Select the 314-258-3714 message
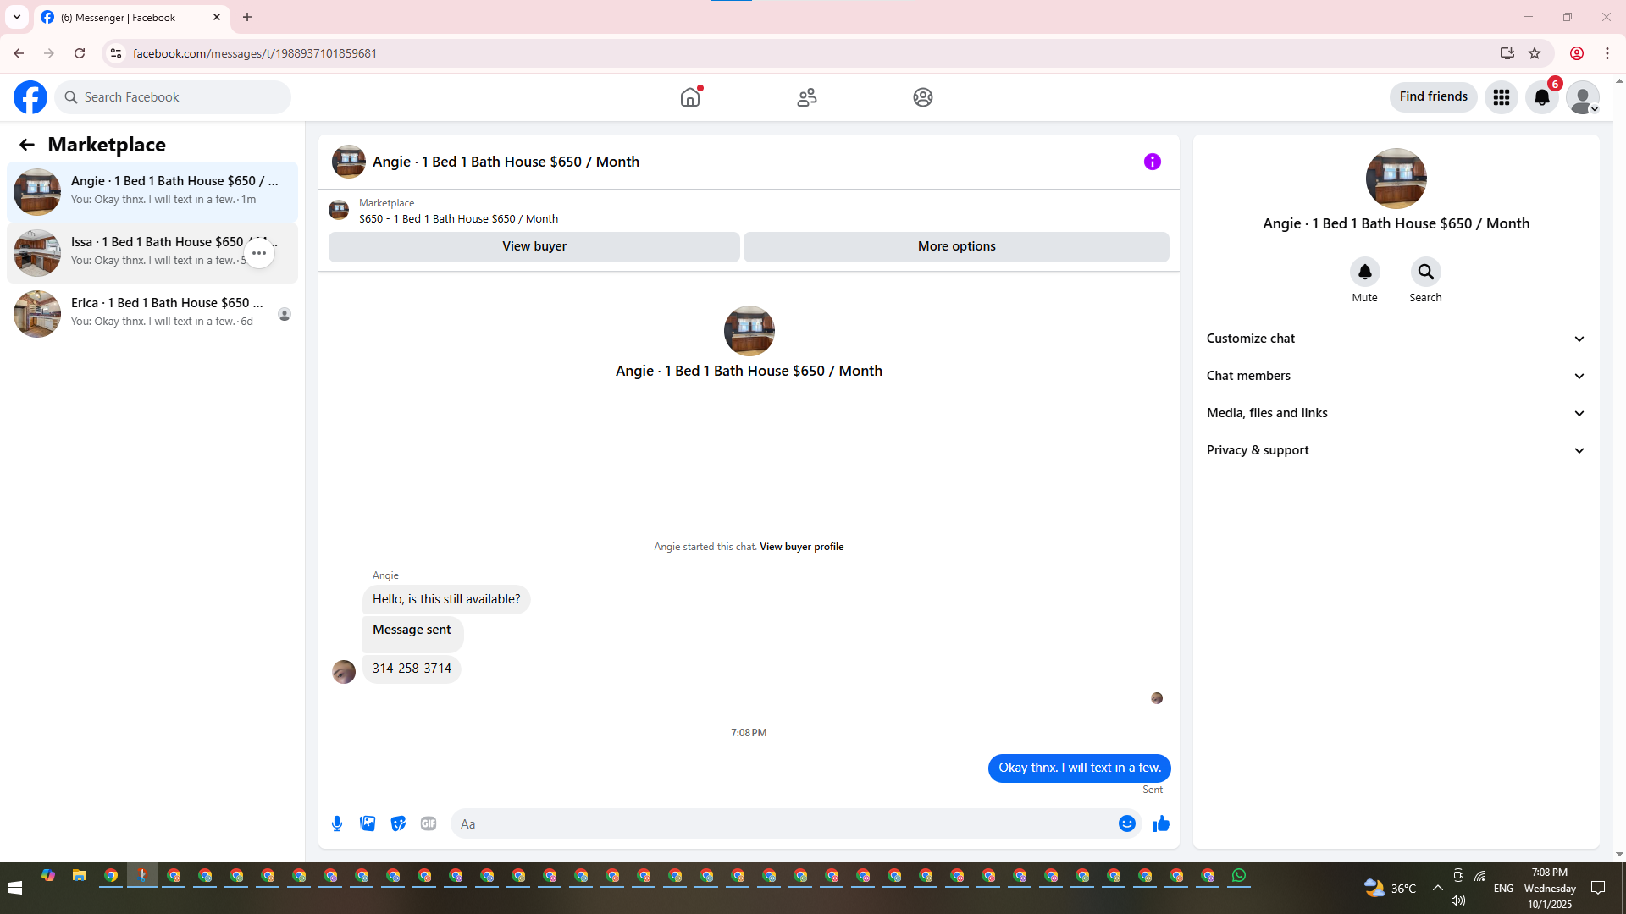This screenshot has height=914, width=1626. [412, 669]
